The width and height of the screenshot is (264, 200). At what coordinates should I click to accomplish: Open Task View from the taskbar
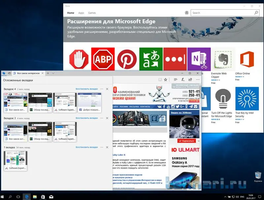(x=18, y=196)
